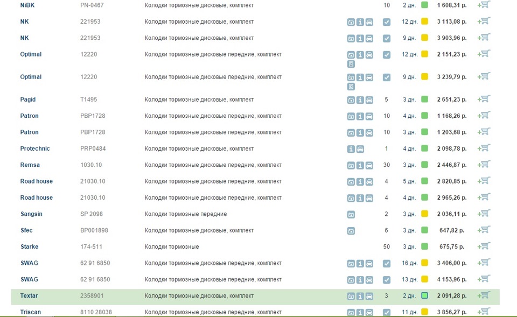Open document icon under Optimal 3 239,79 р. row
The width and height of the screenshot is (517, 317).
pyautogui.click(x=351, y=87)
